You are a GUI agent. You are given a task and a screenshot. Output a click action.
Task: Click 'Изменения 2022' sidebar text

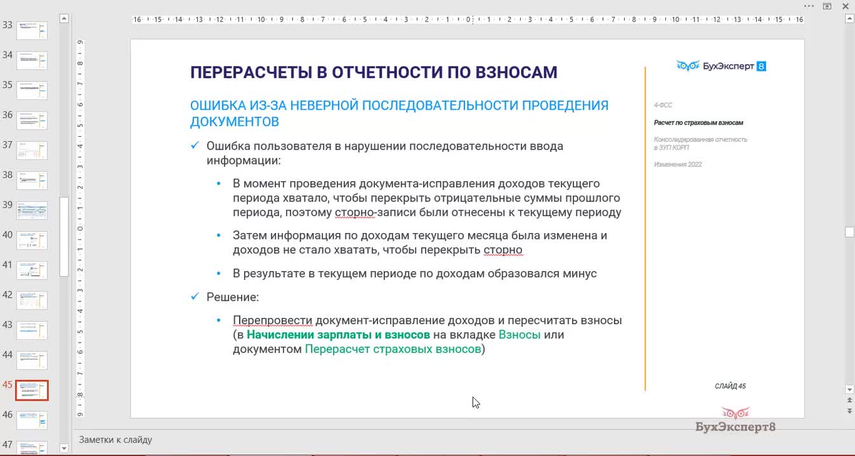point(677,165)
